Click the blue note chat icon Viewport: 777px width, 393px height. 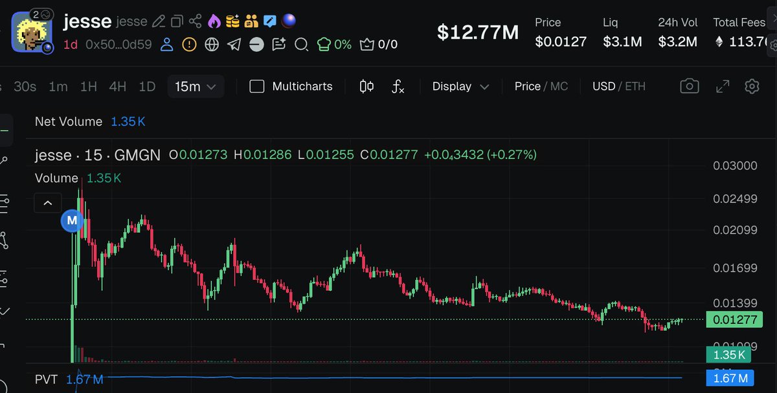coord(271,21)
